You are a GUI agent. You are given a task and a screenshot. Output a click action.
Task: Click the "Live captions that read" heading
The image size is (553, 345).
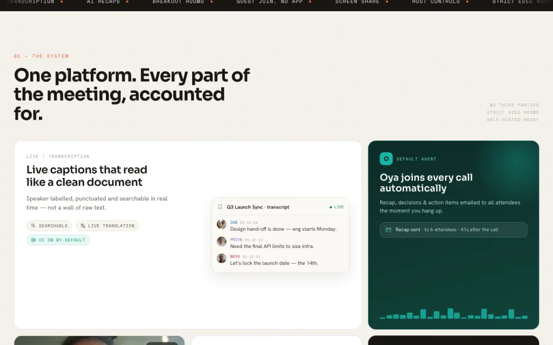point(86,176)
